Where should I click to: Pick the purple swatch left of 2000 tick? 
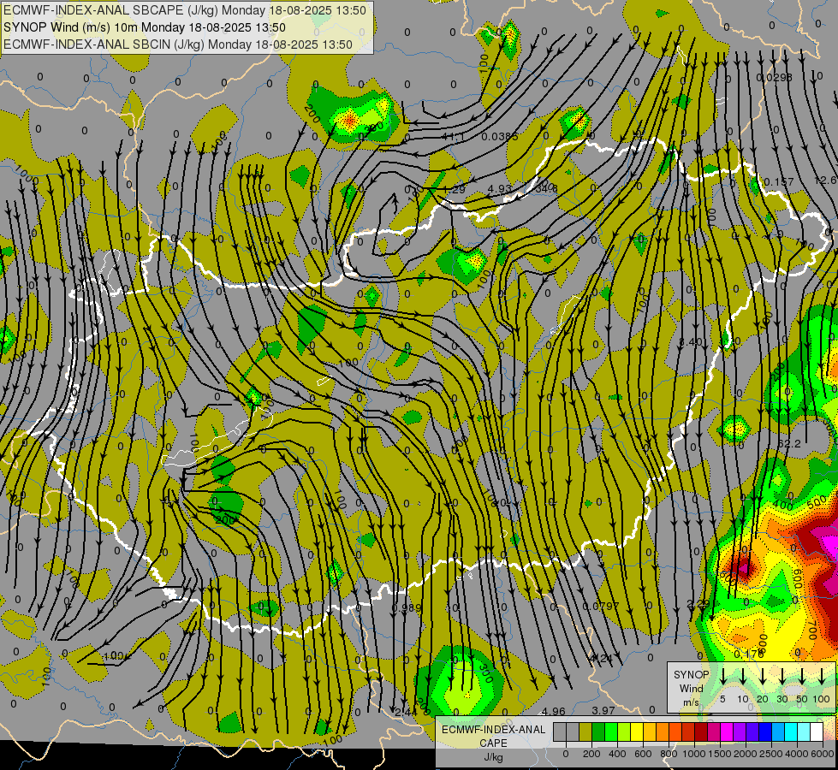pyautogui.click(x=740, y=731)
